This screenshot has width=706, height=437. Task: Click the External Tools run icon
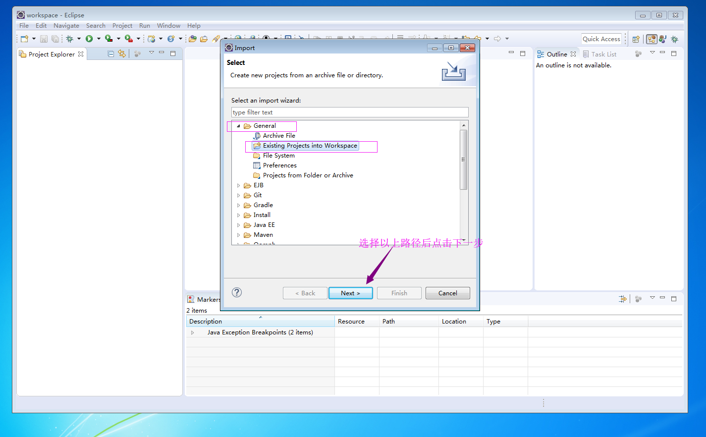click(129, 39)
